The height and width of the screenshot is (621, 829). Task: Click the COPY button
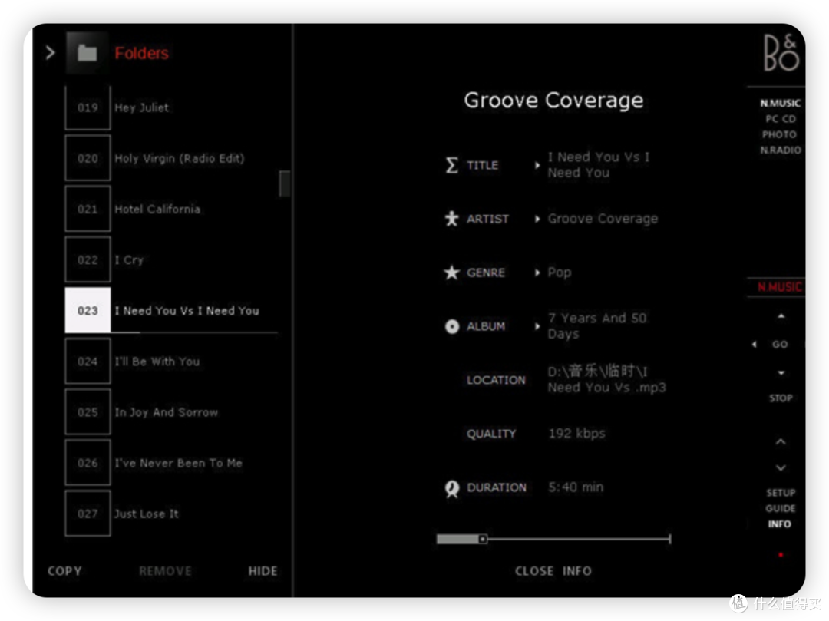(64, 571)
